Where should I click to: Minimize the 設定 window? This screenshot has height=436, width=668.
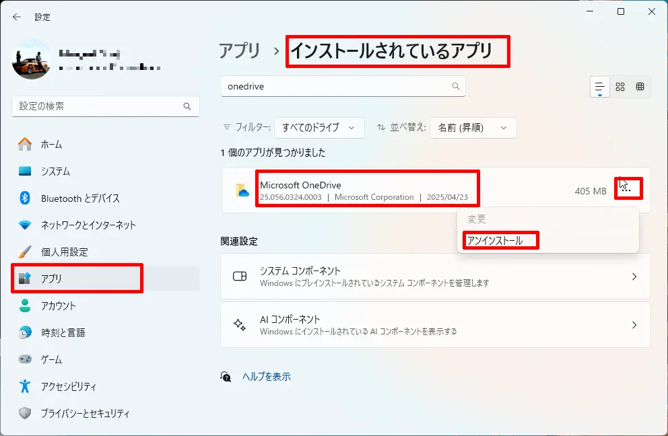(590, 11)
